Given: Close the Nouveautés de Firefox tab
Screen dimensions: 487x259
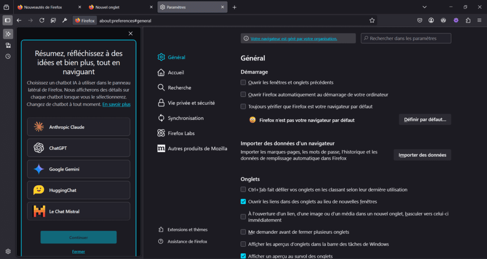Looking at the screenshot, I should pos(79,7).
